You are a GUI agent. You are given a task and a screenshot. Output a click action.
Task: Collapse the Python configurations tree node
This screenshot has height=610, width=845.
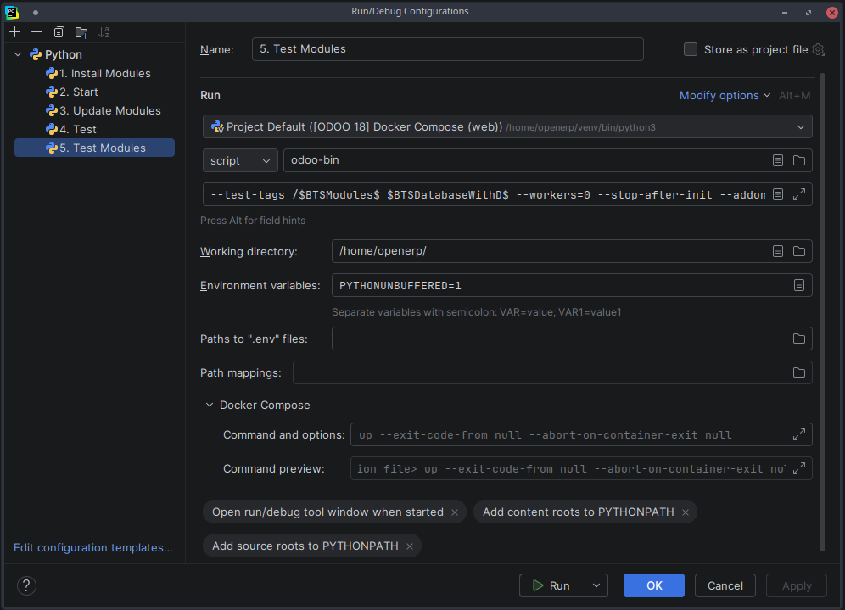tap(18, 54)
